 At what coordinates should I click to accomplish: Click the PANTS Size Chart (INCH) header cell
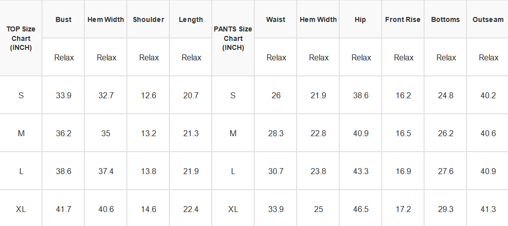point(233,38)
